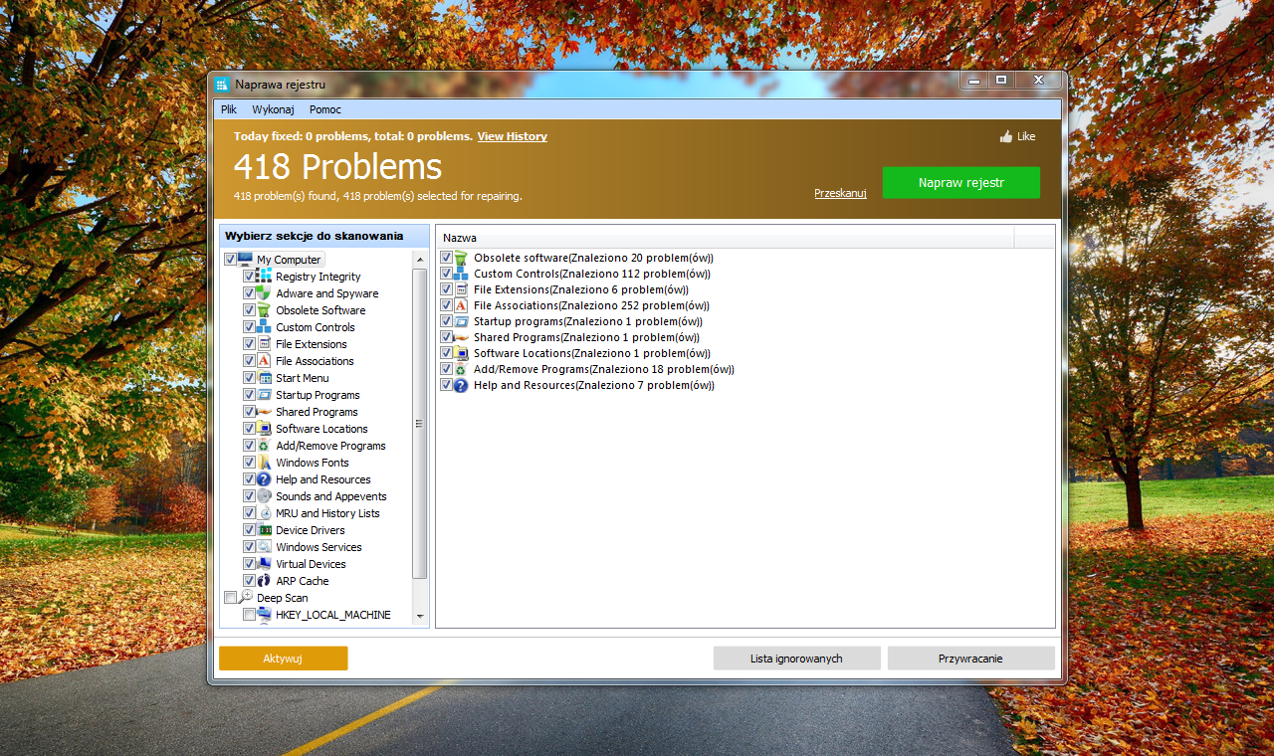The height and width of the screenshot is (756, 1274).
Task: Enable the Deep Scan checkbox
Action: point(231,598)
